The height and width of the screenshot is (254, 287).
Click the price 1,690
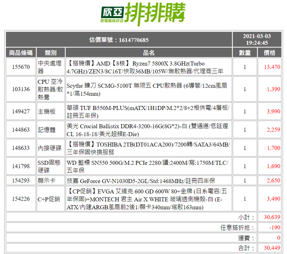click(273, 166)
